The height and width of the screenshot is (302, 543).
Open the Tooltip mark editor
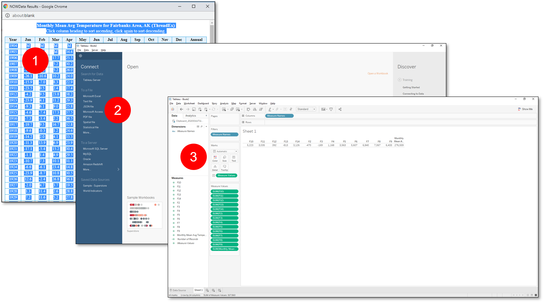224,168
